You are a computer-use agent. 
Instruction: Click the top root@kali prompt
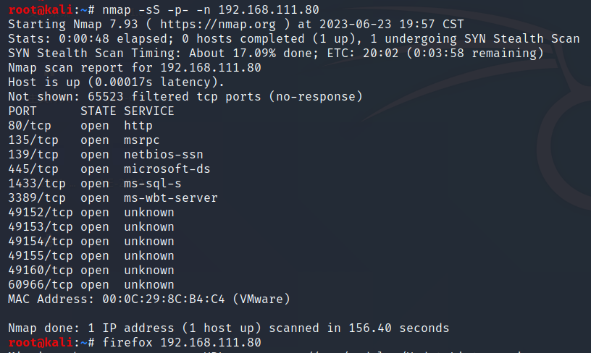51,9
